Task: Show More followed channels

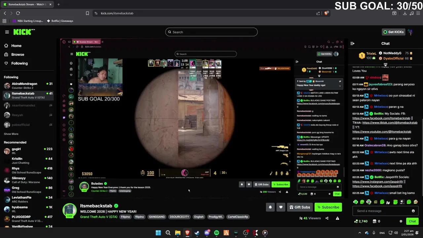Action: point(11,134)
